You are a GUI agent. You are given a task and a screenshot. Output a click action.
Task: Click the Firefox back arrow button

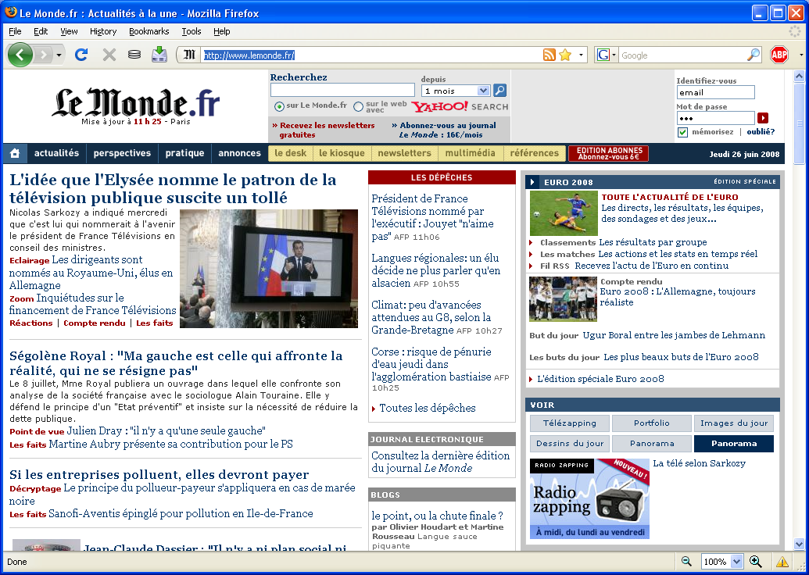point(20,55)
